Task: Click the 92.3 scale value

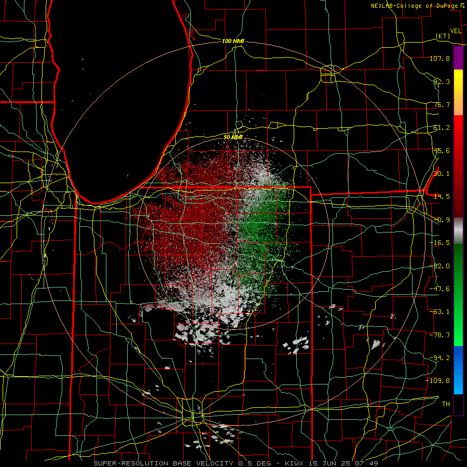Action: [x=442, y=81]
